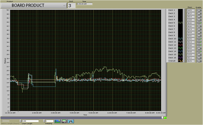Screen dimensions: 203x125
Task: Disable the Deck 5 trace
Action: tap(199, 23)
